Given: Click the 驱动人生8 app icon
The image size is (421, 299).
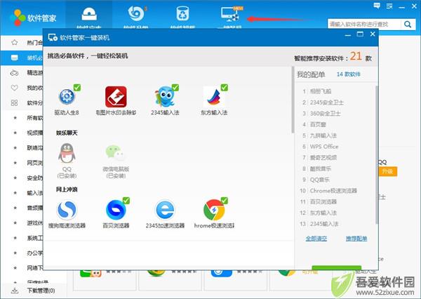Looking at the screenshot, I should coord(67,96).
